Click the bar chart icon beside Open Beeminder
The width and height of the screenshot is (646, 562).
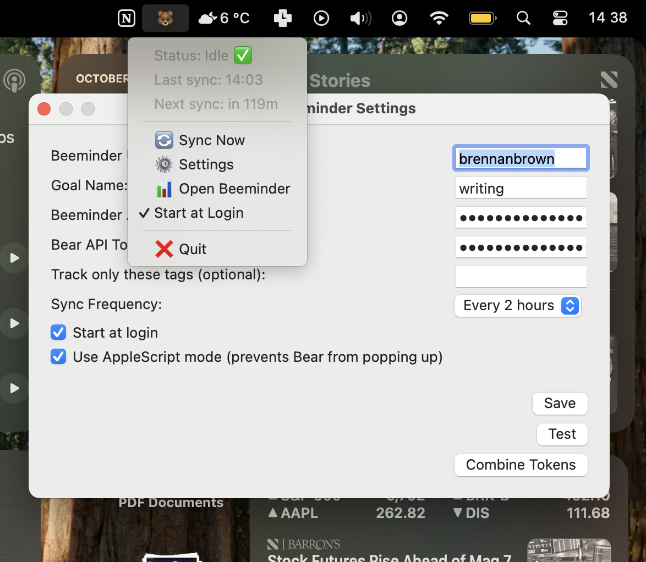163,189
